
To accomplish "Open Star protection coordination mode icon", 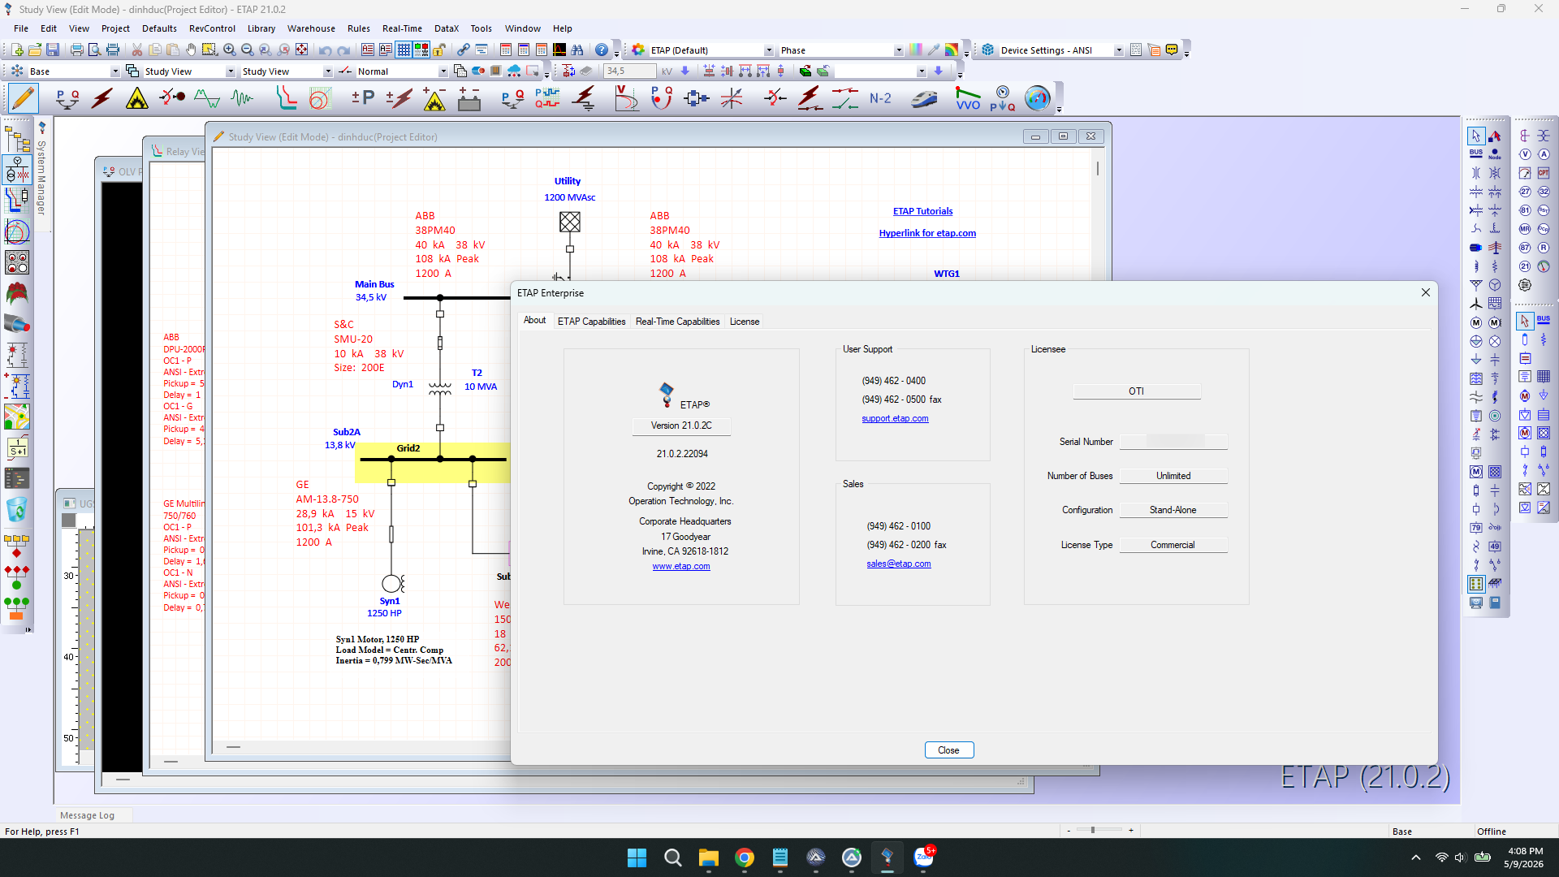I will point(286,98).
